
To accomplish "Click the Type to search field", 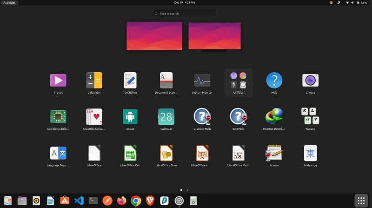I will pos(185,14).
